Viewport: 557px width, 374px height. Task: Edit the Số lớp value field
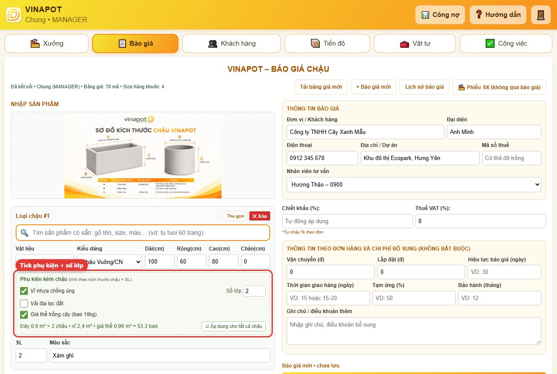click(255, 291)
